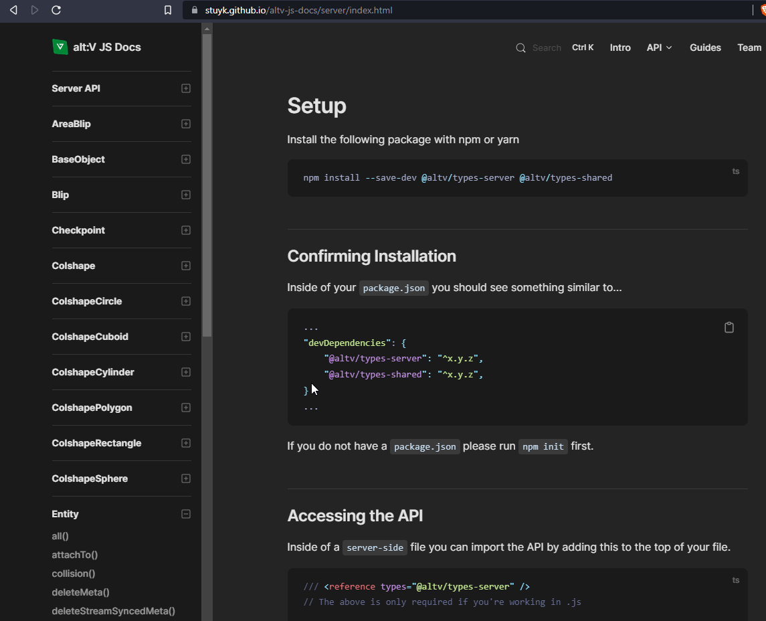Reload the page with refresh icon
Image resolution: width=766 pixels, height=621 pixels.
(x=56, y=10)
